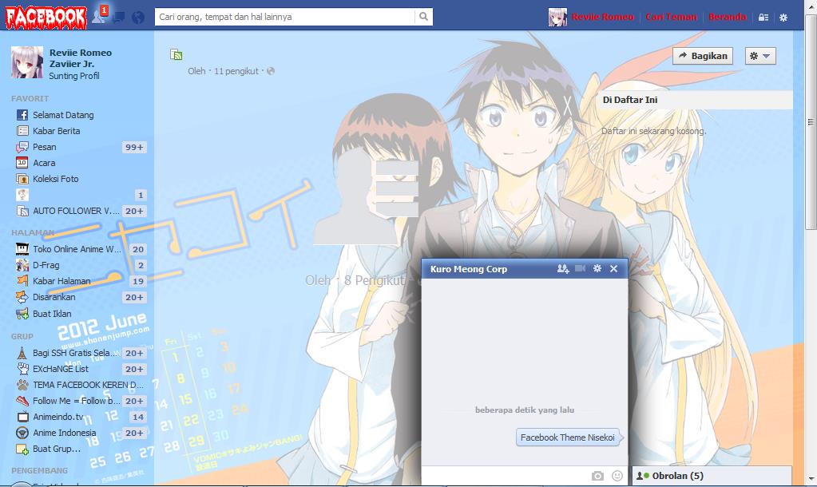Click 'Di Daftar Ini' heading
Viewport: 817px width, 487px height.
tap(630, 100)
